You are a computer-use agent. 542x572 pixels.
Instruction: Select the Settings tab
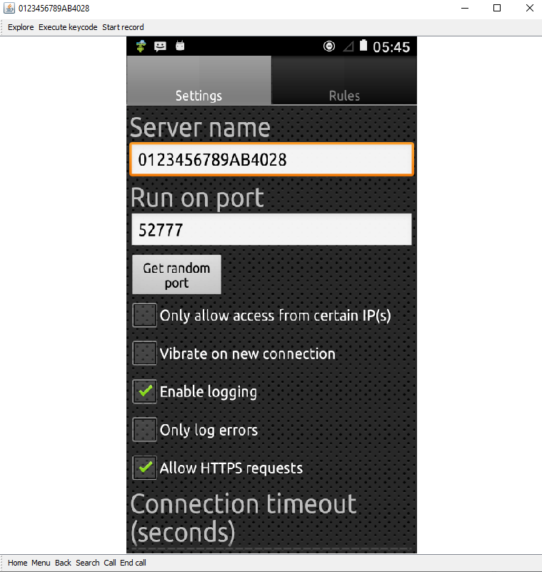click(199, 80)
